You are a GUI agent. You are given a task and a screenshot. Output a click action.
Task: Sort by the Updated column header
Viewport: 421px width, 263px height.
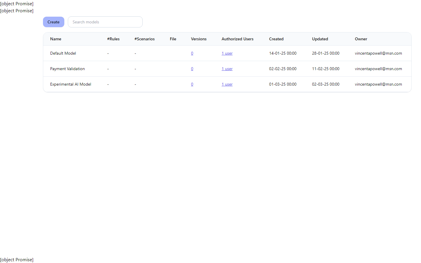coord(320,39)
